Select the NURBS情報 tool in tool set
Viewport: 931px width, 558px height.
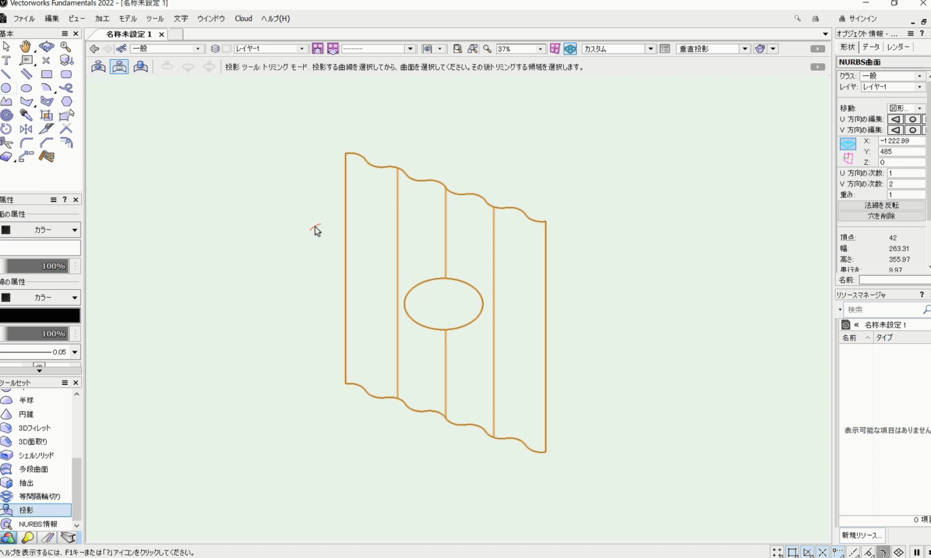pos(38,524)
